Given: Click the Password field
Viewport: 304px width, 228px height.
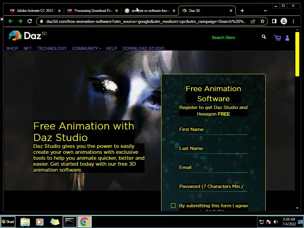Looking at the screenshot, I should click(x=213, y=187).
